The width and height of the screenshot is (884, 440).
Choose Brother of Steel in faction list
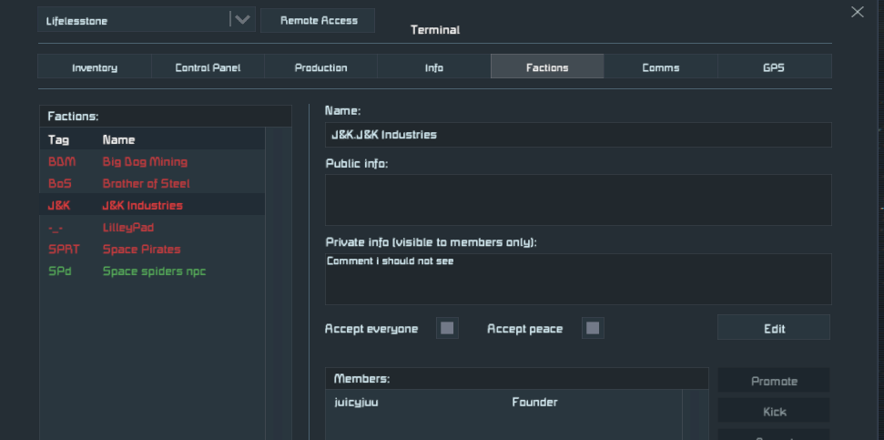(146, 183)
